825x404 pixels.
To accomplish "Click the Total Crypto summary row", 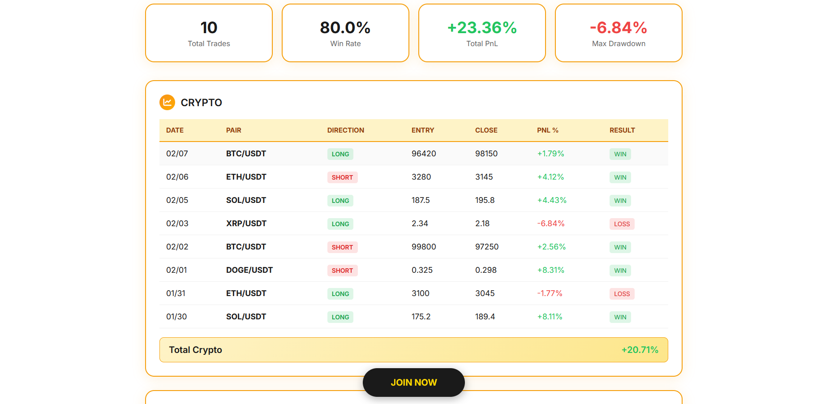I will 413,350.
